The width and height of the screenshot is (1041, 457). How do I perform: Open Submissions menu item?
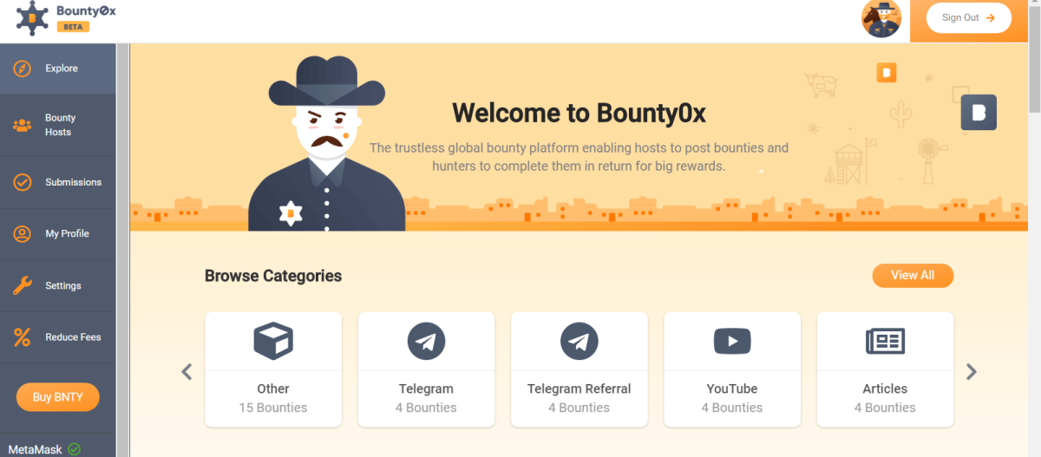(58, 182)
